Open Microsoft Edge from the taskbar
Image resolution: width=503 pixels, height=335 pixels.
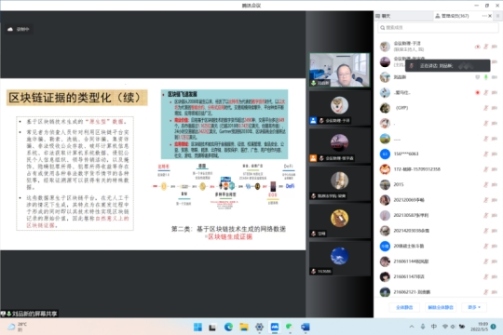pyautogui.click(x=228, y=327)
